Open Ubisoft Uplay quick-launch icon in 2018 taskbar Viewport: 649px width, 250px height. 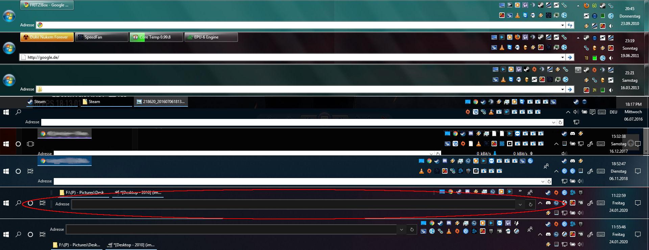click(x=530, y=161)
